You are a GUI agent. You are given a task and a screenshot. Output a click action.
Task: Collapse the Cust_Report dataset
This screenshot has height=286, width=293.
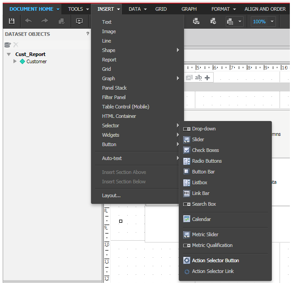pyautogui.click(x=9, y=54)
